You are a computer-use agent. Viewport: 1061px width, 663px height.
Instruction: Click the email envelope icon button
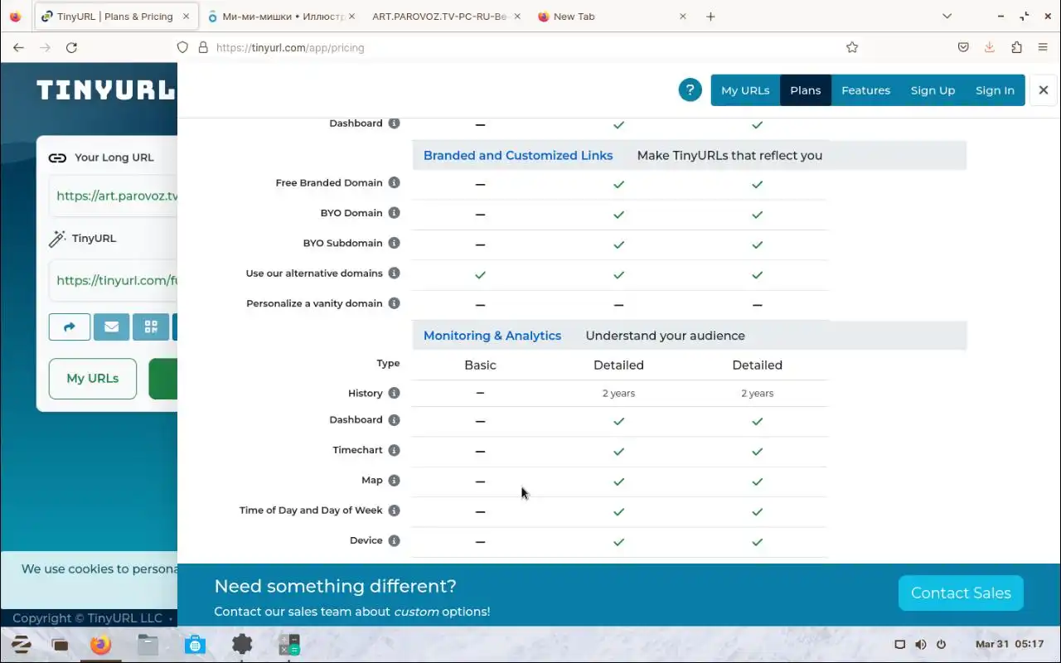(111, 327)
